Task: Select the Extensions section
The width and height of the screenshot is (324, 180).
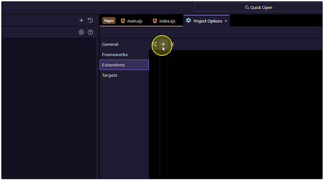Action: (124, 65)
